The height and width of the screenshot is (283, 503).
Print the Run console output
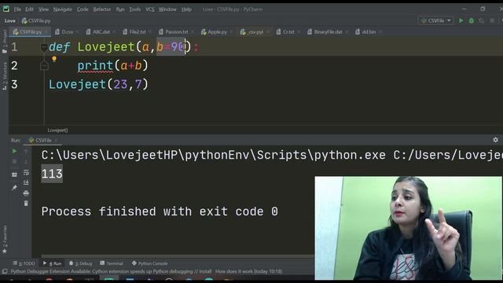[26, 193]
